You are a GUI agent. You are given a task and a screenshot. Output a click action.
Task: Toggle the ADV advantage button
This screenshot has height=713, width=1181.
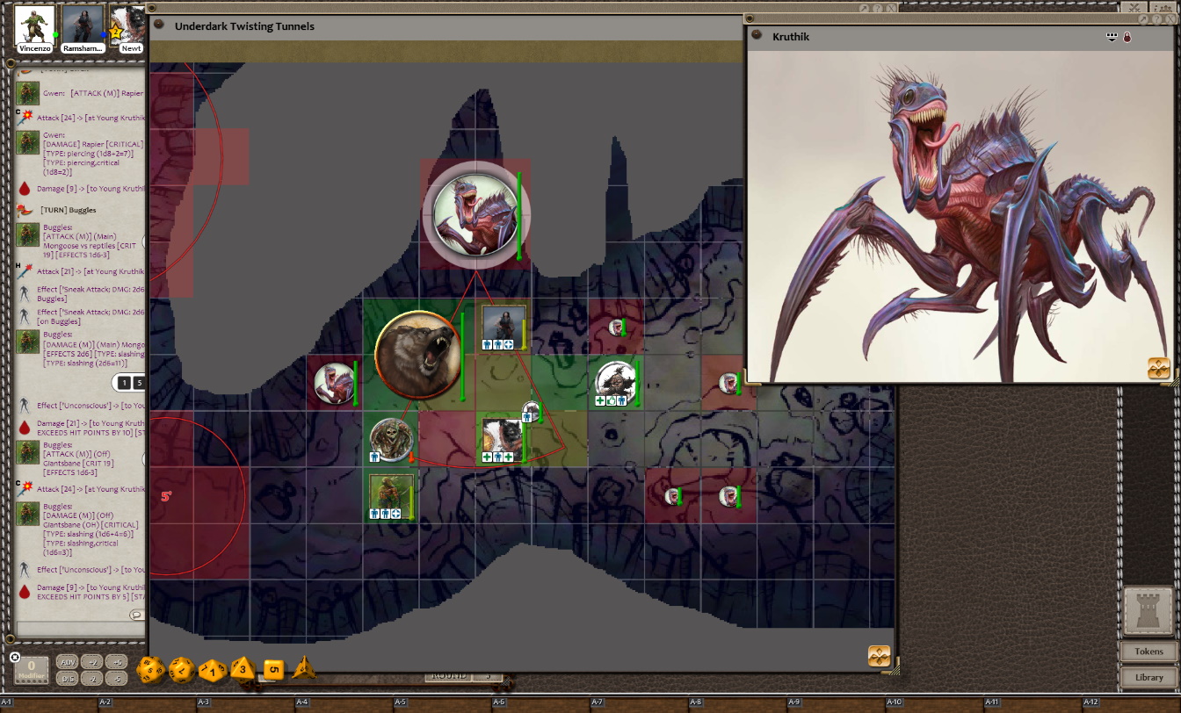[x=66, y=662]
